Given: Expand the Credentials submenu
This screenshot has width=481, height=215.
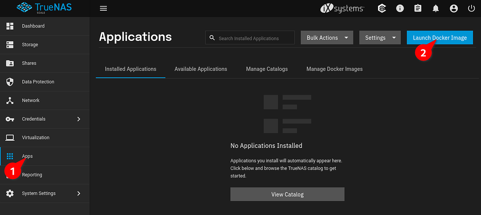Looking at the screenshot, I should coord(45,119).
